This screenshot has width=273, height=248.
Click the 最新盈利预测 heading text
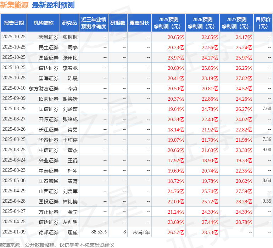point(53,5)
